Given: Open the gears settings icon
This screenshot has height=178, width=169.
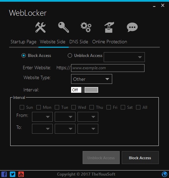Looking at the screenshot, I should tap(86, 27).
